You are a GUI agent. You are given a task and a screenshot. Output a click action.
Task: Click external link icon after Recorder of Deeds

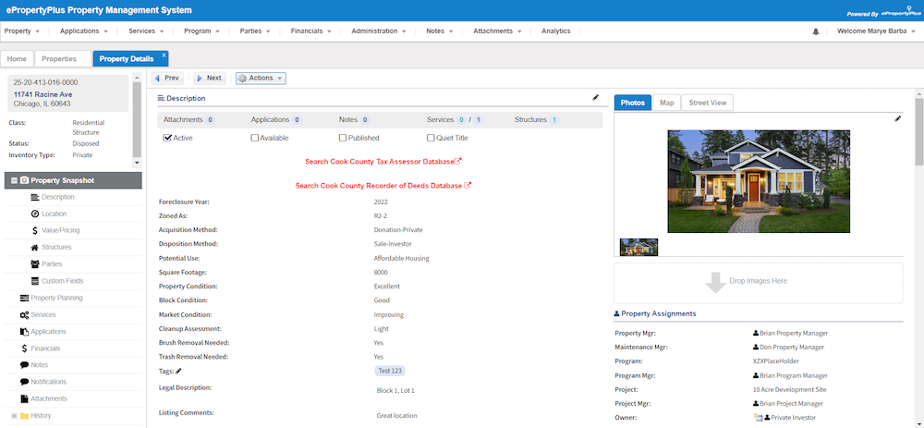(x=468, y=185)
